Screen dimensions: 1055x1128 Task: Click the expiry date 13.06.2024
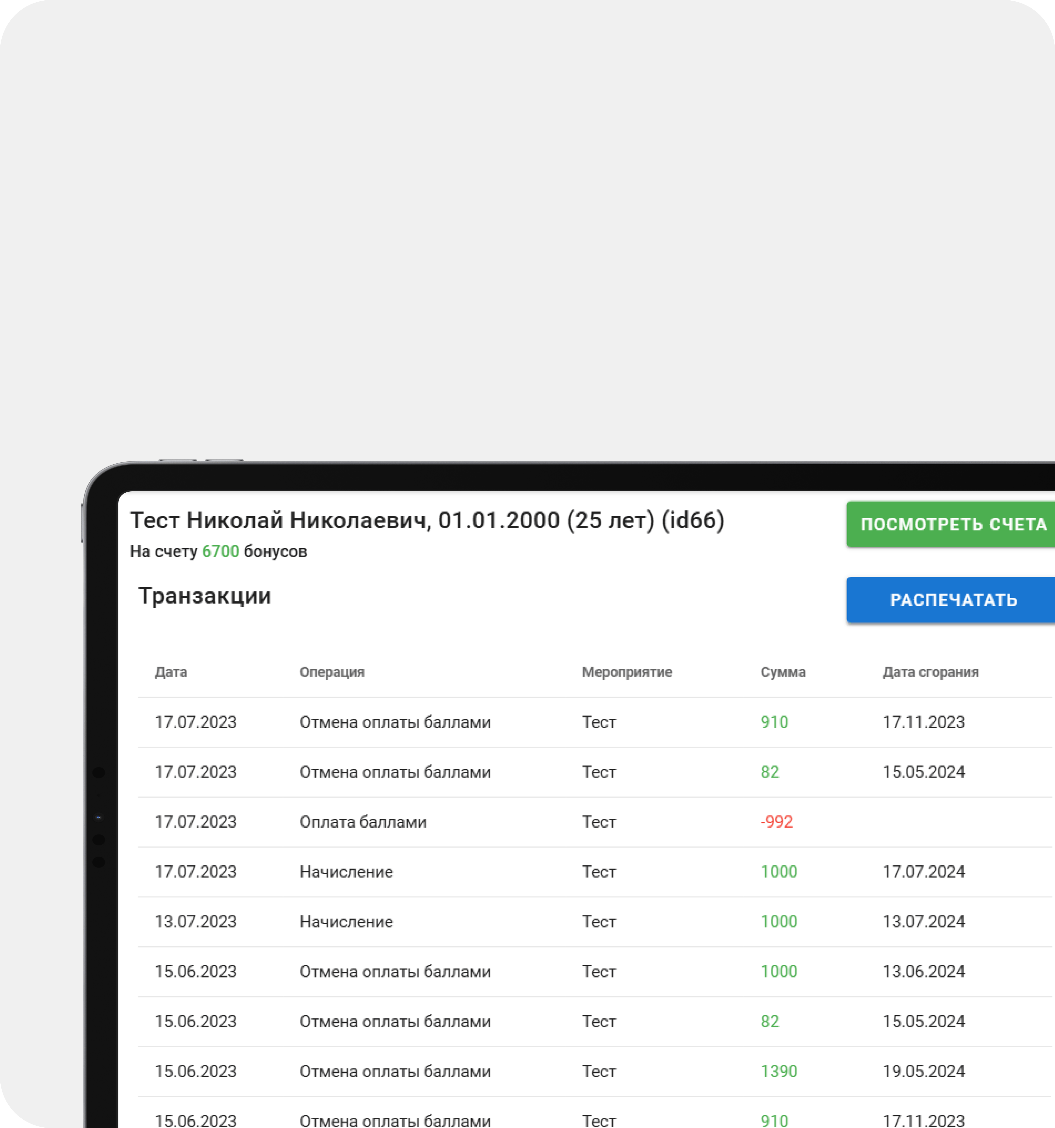pyautogui.click(x=923, y=971)
